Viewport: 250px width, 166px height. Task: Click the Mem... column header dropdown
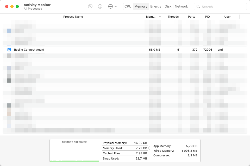pyautogui.click(x=151, y=17)
